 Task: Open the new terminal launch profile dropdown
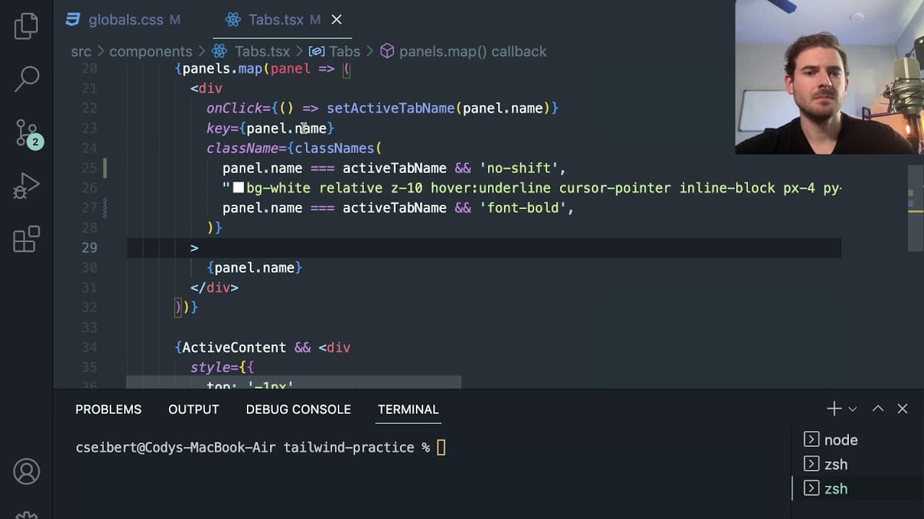coord(853,409)
